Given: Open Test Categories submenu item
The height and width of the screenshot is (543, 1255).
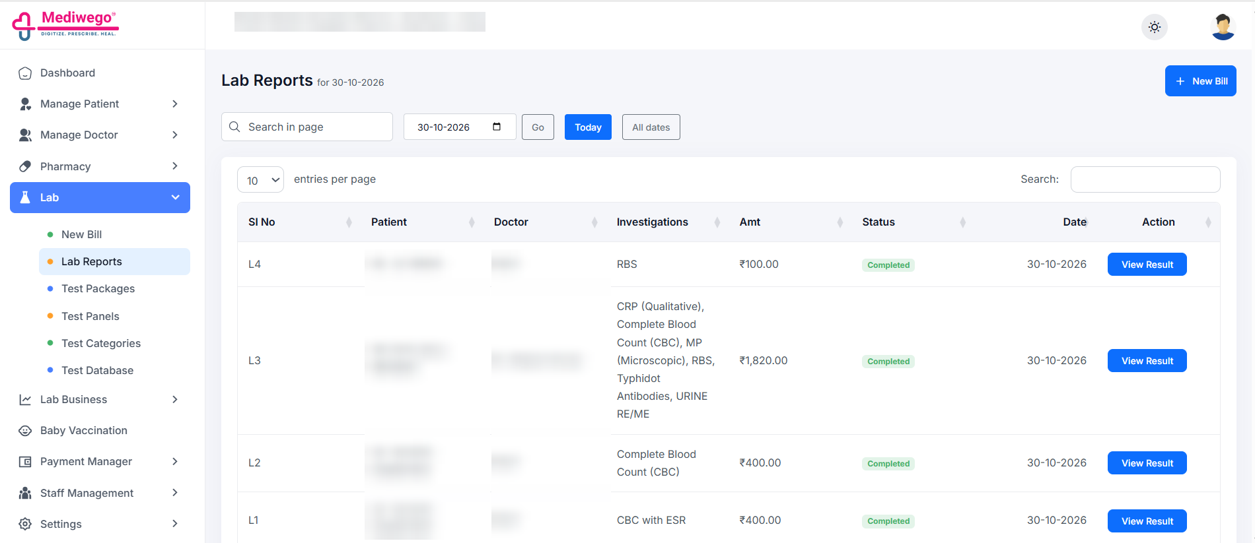Looking at the screenshot, I should click(x=100, y=343).
